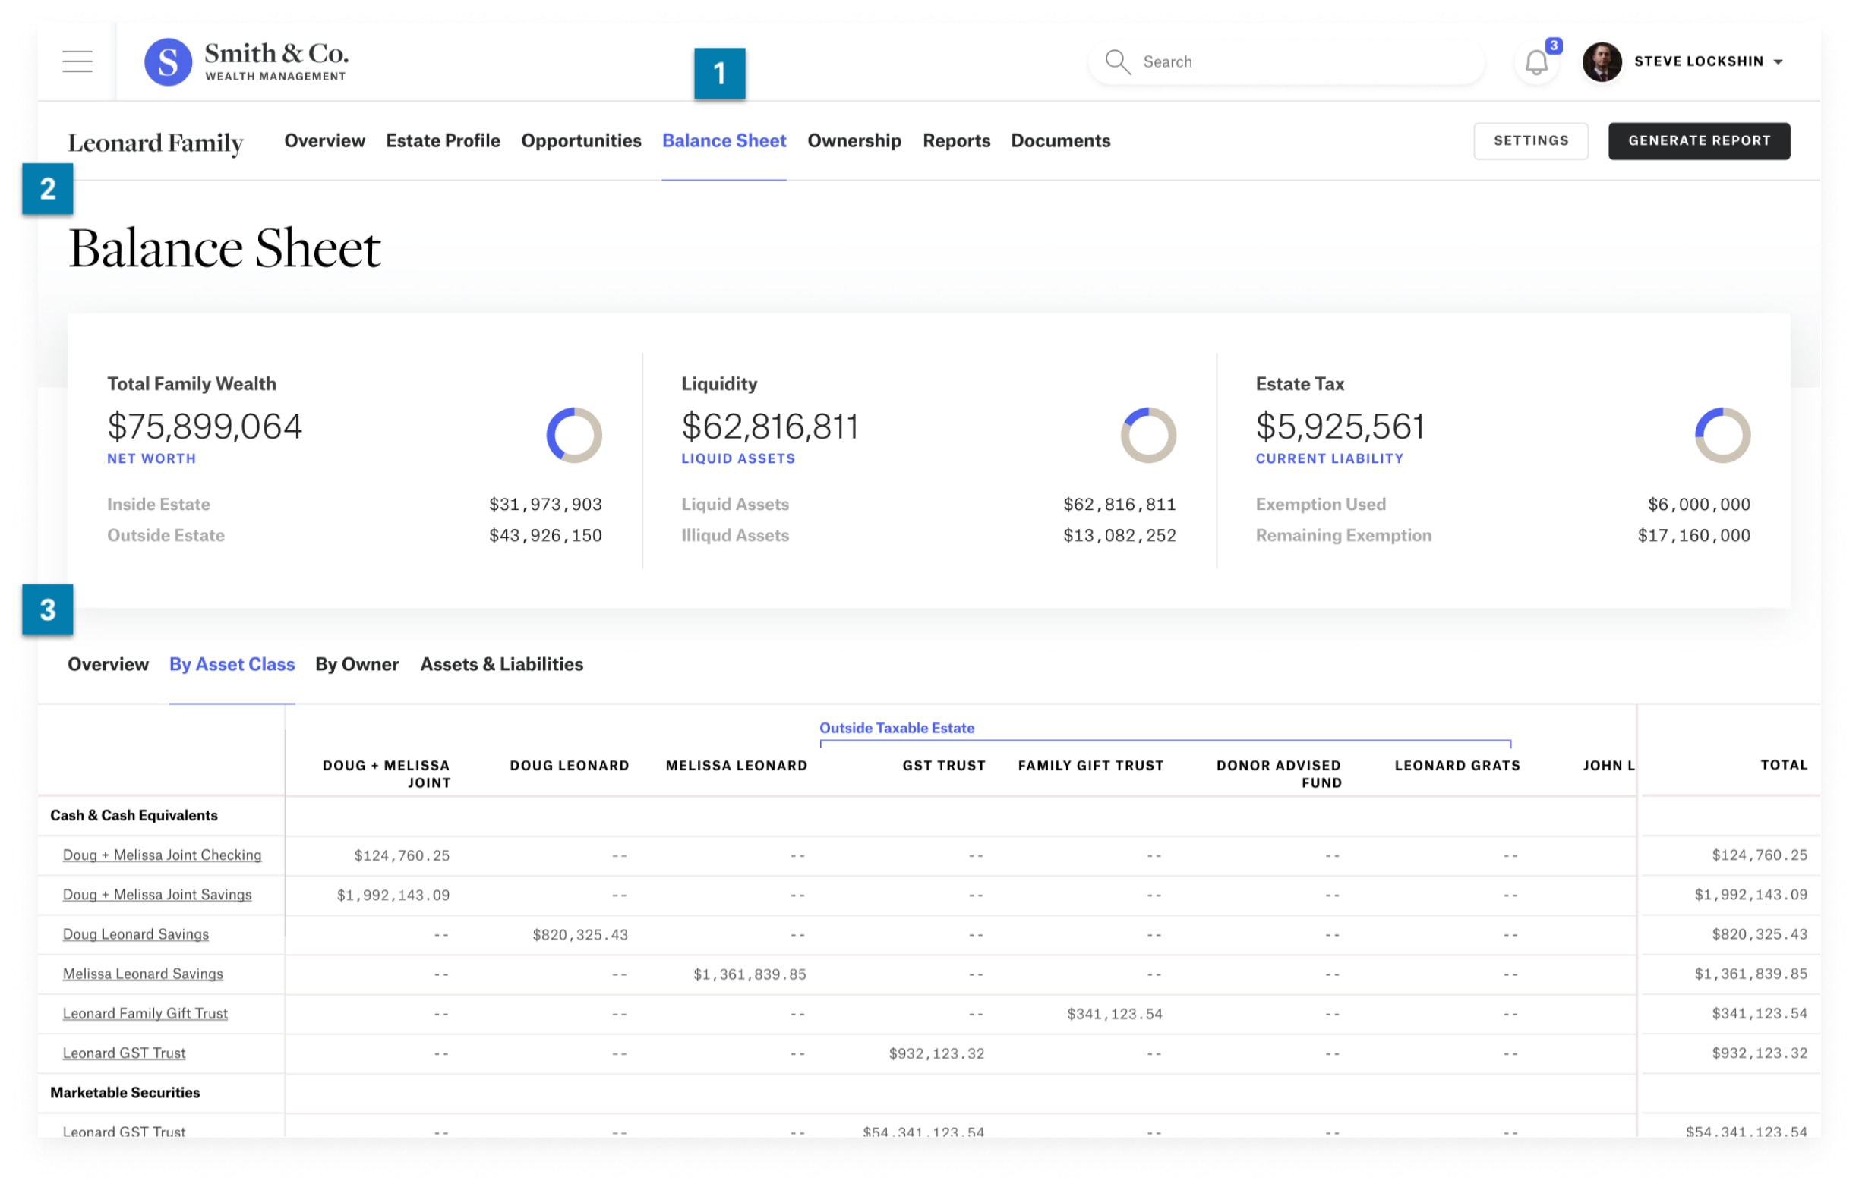The height and width of the screenshot is (1190, 1859).
Task: Select the Overview sub-tab under the summary card
Action: point(107,664)
